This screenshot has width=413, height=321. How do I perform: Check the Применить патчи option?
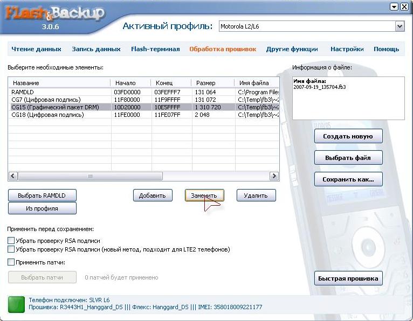point(11,262)
